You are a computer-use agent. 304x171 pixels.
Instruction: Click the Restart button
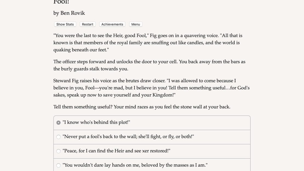(87, 24)
